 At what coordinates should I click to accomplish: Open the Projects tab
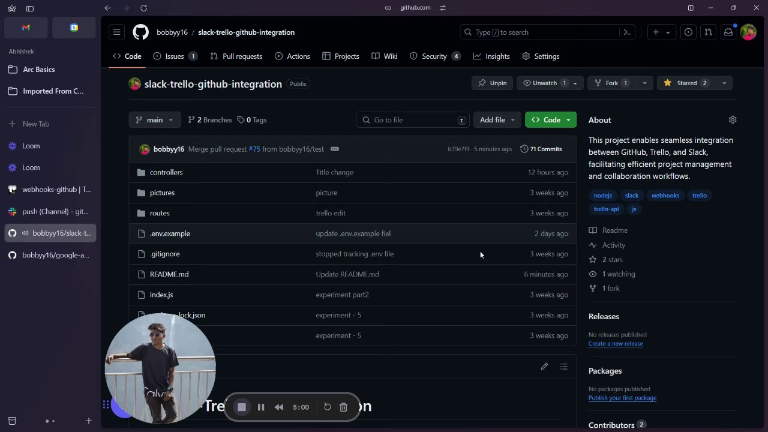coord(341,56)
